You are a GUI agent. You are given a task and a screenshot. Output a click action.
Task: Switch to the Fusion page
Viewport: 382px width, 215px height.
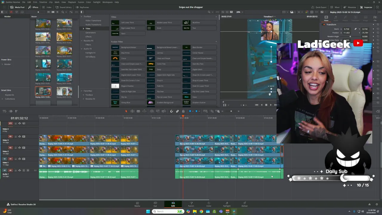(x=191, y=204)
